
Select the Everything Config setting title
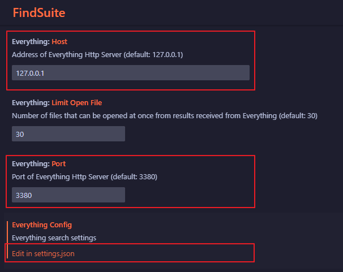[42, 225]
